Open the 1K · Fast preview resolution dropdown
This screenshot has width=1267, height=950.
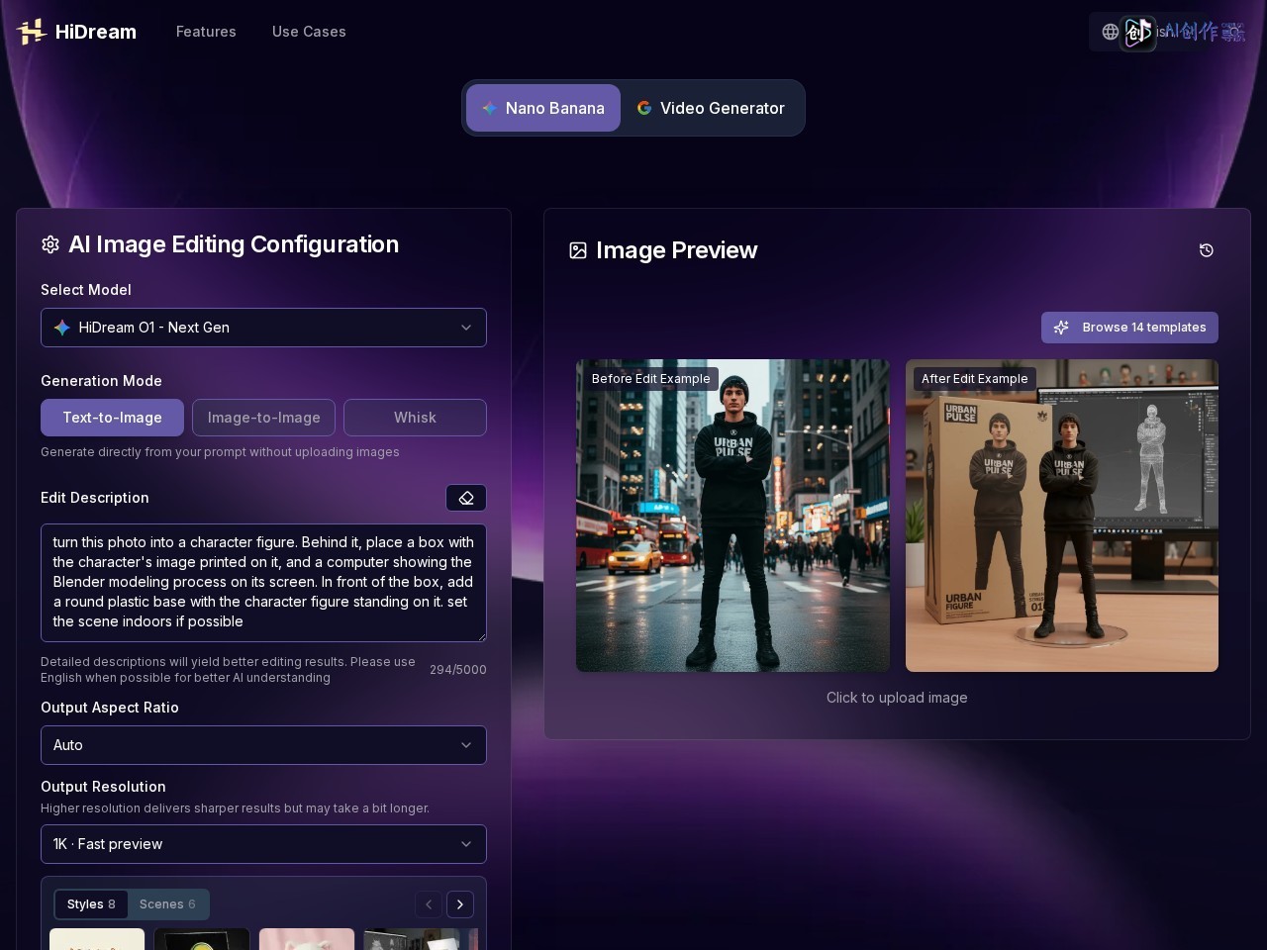coord(263,844)
